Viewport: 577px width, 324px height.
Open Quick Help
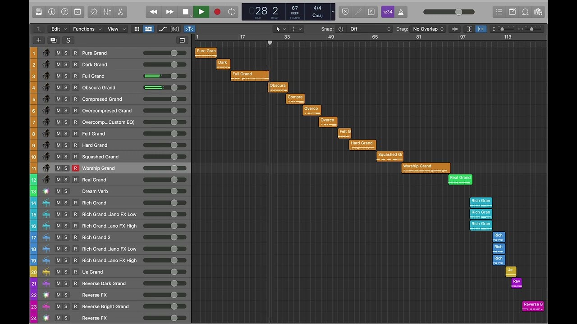64,12
